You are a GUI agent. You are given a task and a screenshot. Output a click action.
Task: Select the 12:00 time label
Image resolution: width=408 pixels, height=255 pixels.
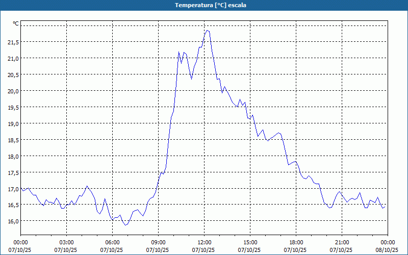coord(204,242)
